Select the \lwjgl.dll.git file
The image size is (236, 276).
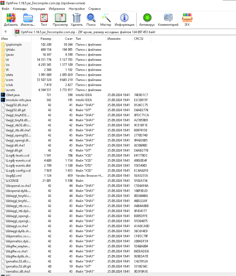tap(14, 151)
